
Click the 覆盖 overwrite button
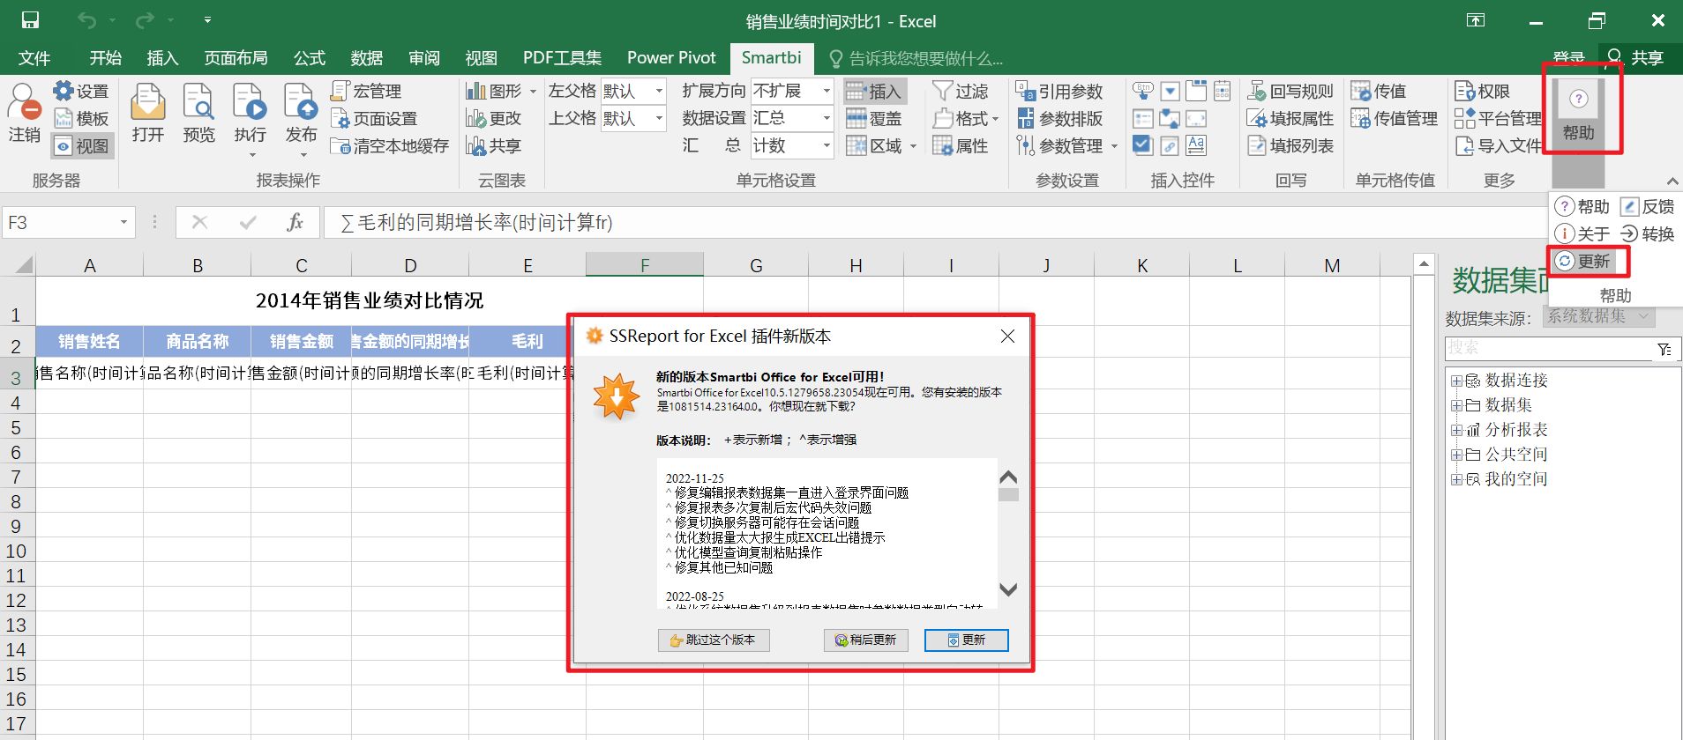click(874, 118)
